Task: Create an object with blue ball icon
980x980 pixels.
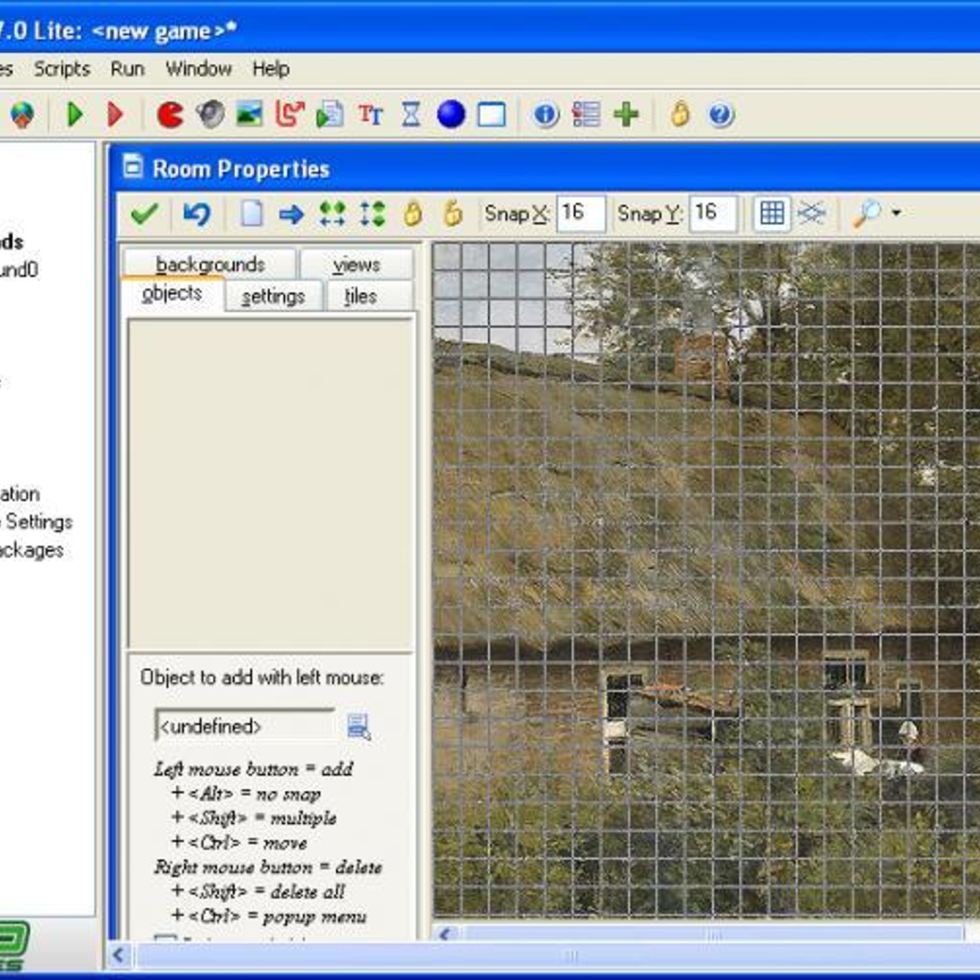Action: pyautogui.click(x=451, y=115)
